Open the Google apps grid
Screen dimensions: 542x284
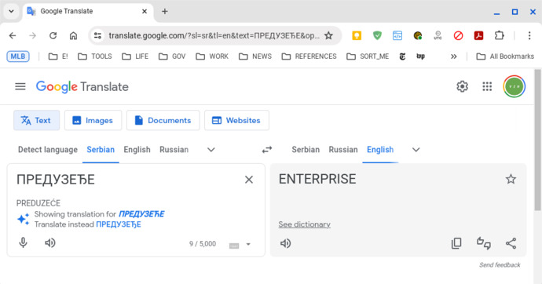click(x=487, y=86)
